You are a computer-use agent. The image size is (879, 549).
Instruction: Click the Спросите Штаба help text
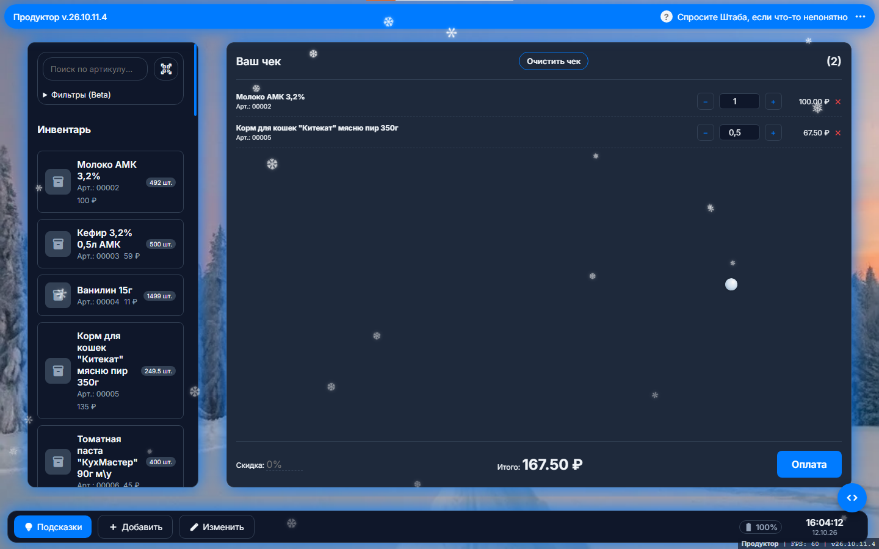[762, 17]
